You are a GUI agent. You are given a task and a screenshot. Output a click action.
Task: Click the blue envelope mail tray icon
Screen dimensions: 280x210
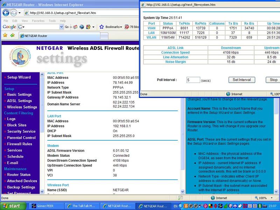pos(235,206)
